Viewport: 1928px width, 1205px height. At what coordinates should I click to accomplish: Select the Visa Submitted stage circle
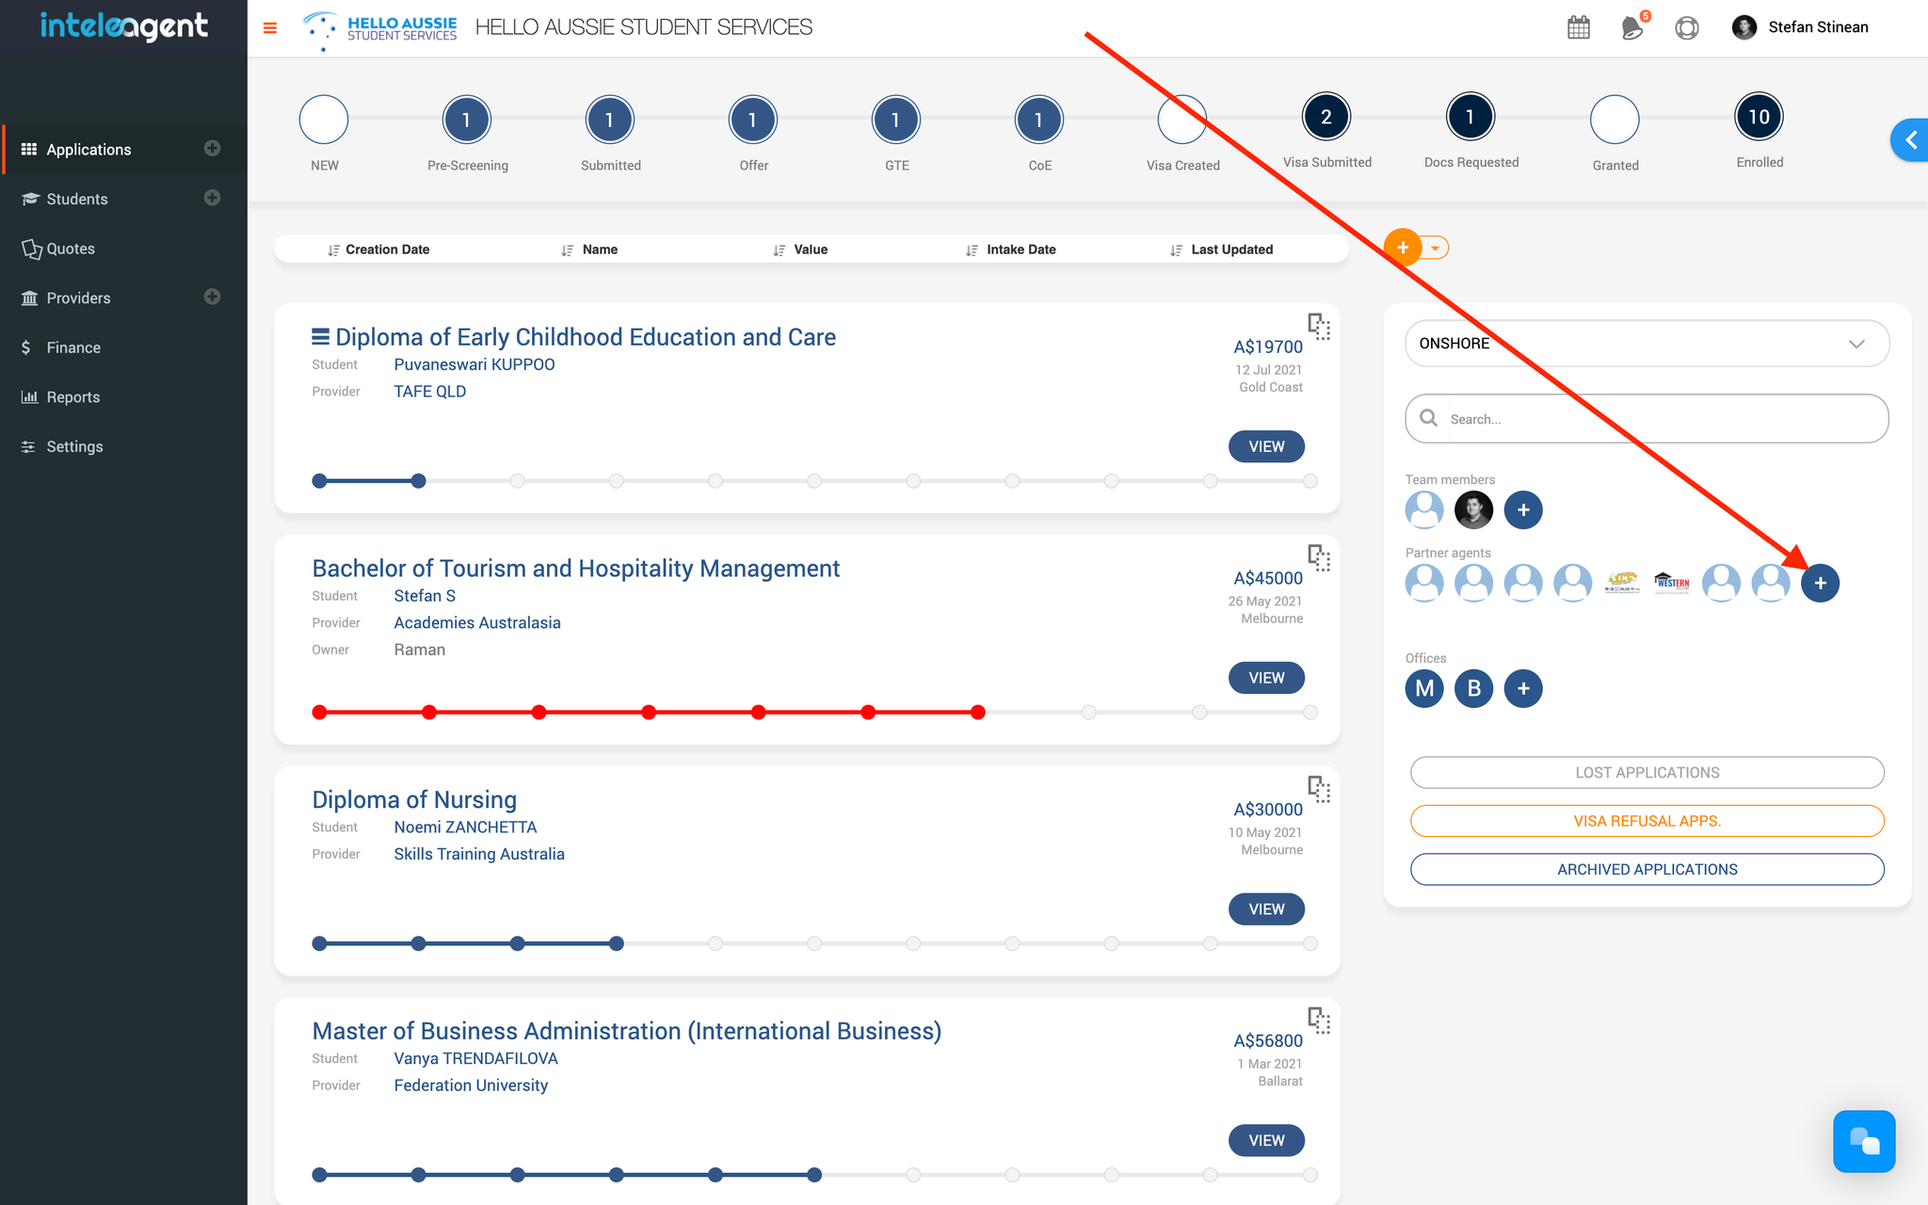click(1325, 118)
